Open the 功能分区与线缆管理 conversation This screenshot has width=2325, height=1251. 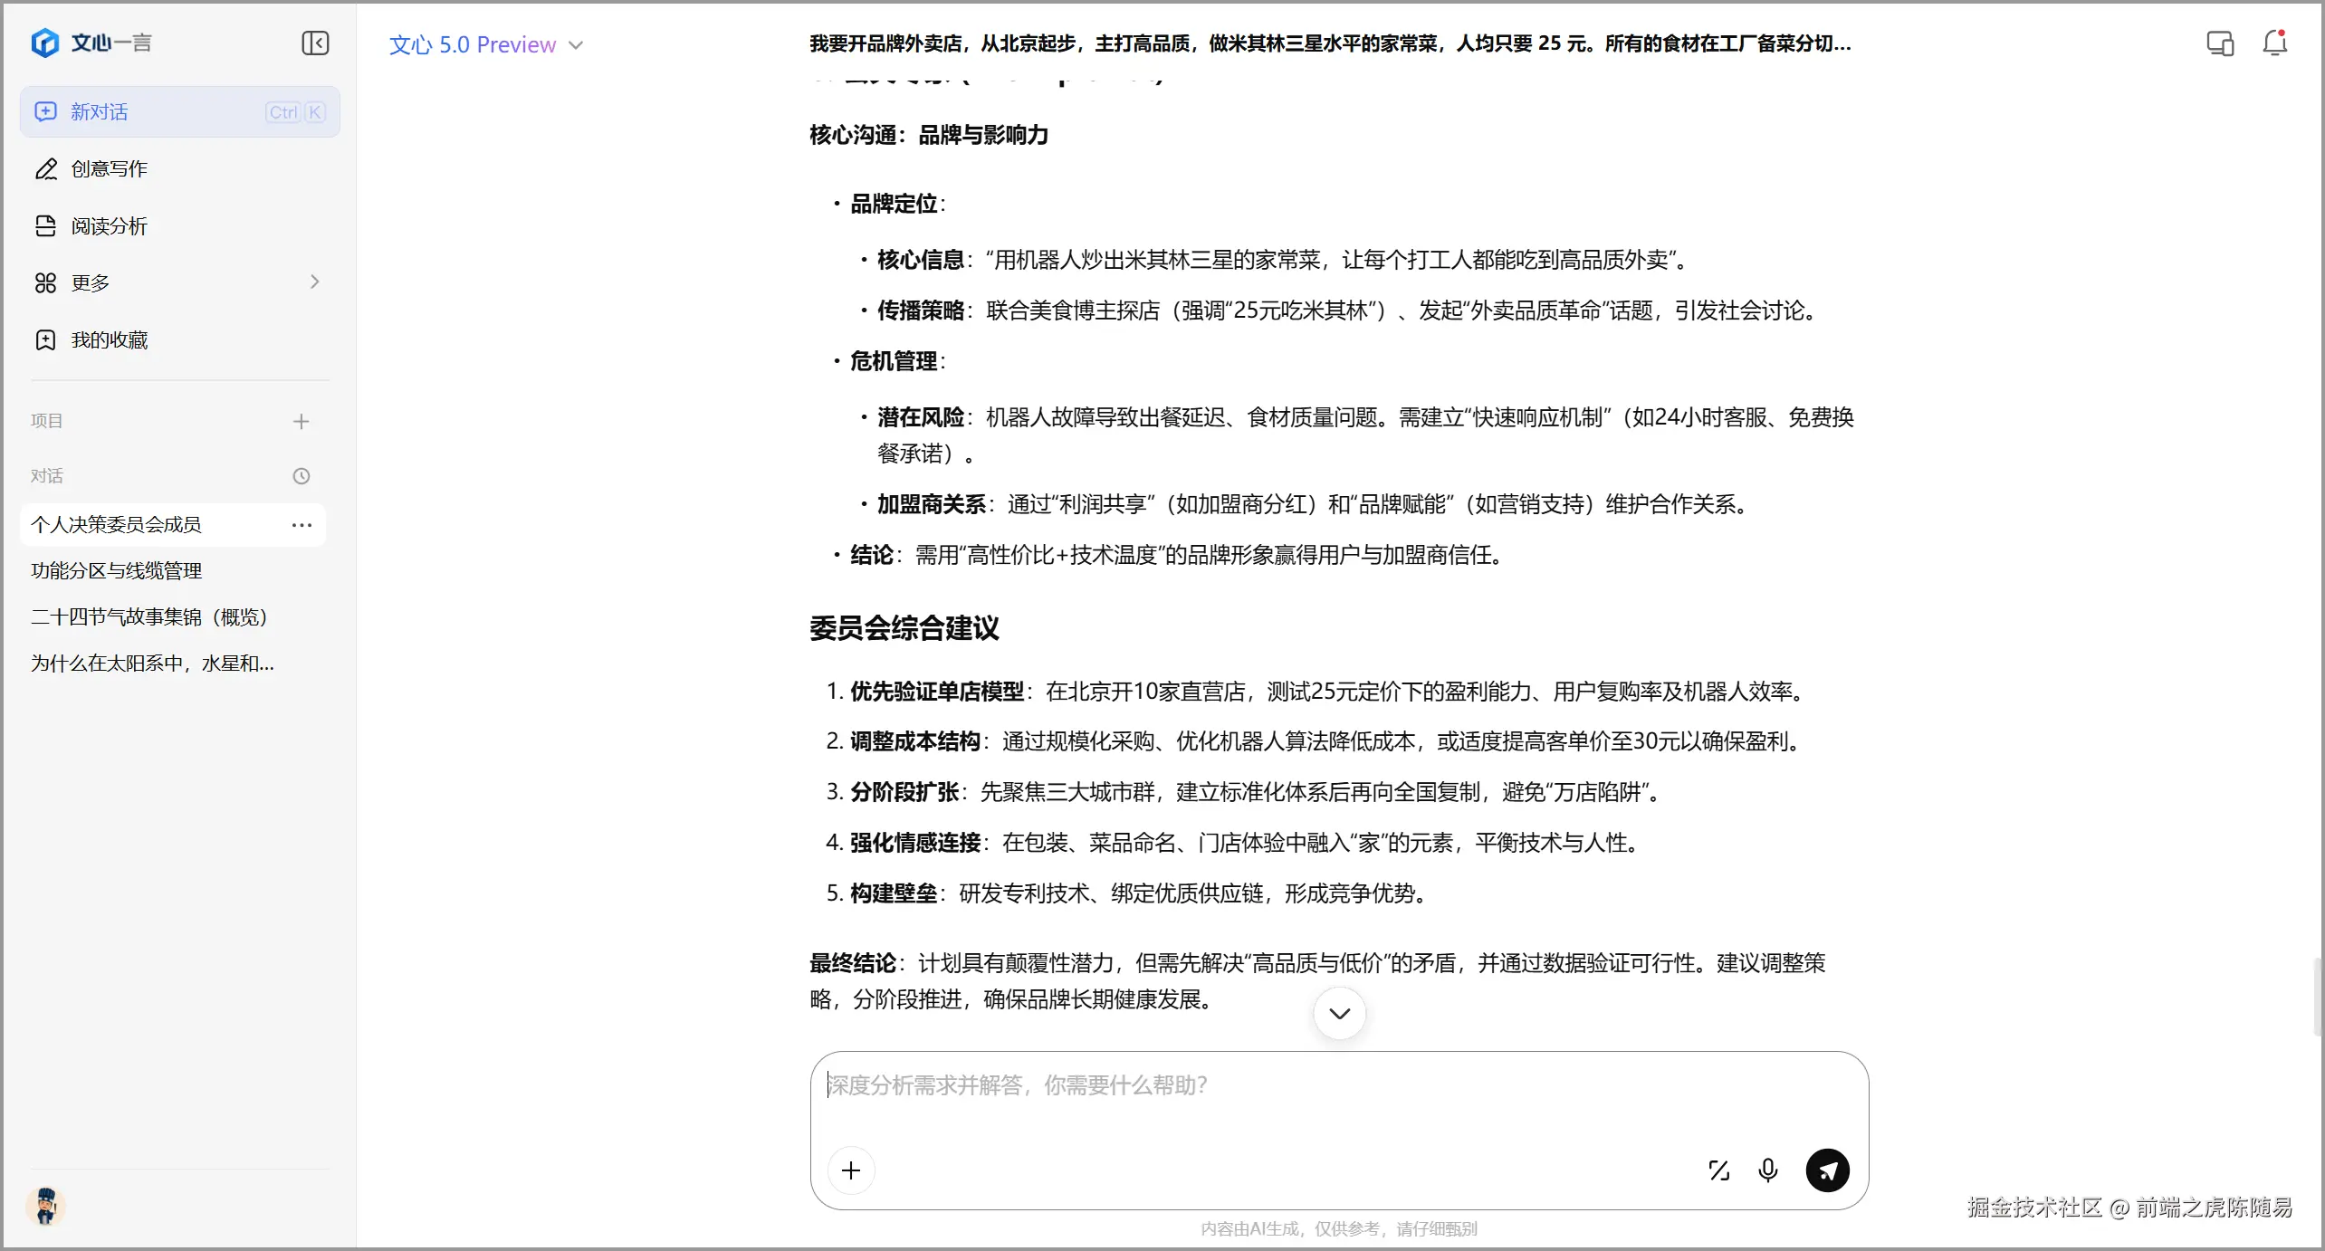(117, 571)
